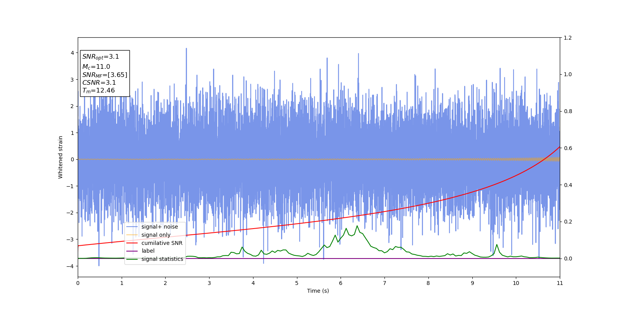Select time axis tick label '6'
The height and width of the screenshot is (311, 622).
point(341,283)
